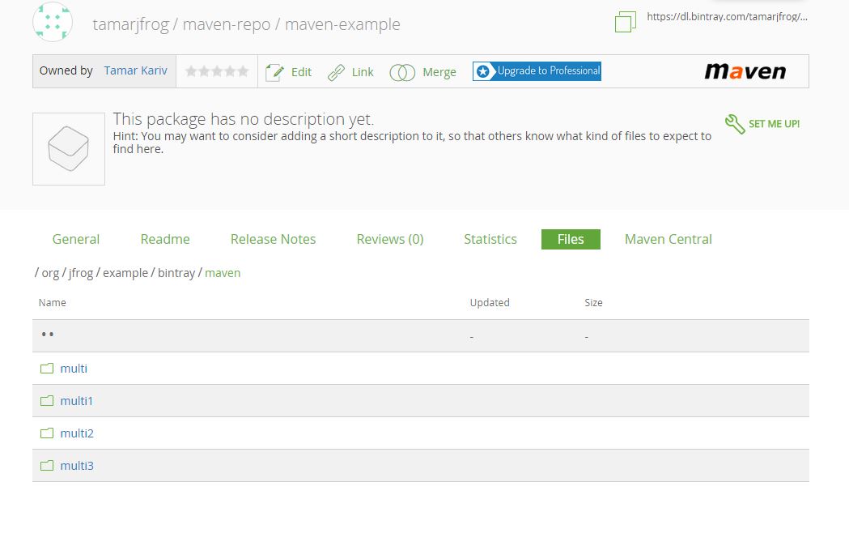Click the package placeholder thumbnail
This screenshot has width=849, height=546.
pyautogui.click(x=69, y=149)
